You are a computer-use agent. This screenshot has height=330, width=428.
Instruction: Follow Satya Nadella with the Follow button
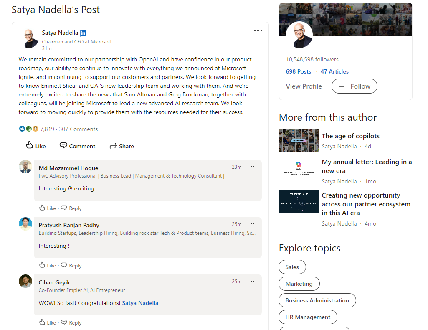355,86
